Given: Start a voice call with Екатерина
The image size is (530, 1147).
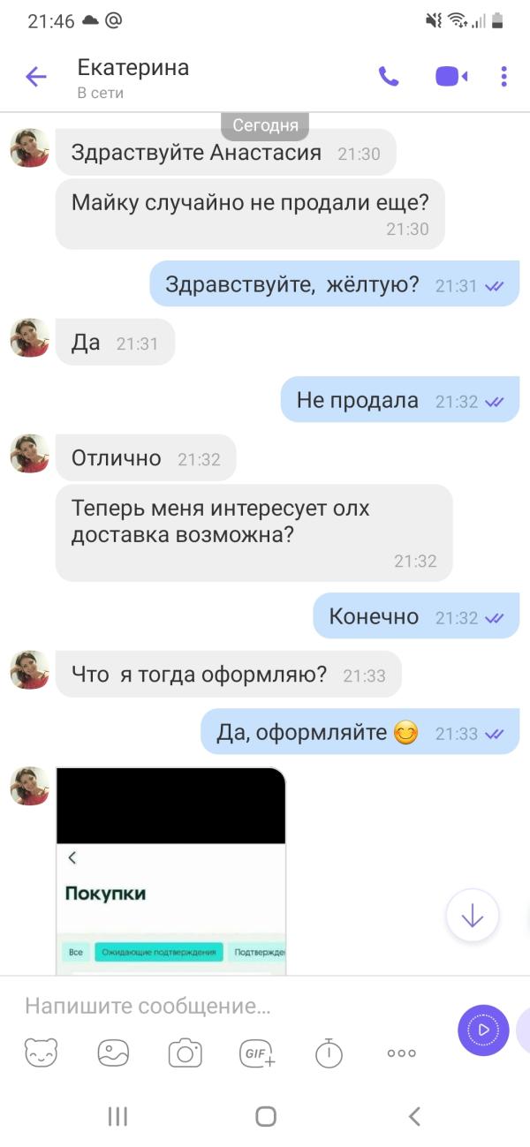Looking at the screenshot, I should (x=389, y=77).
